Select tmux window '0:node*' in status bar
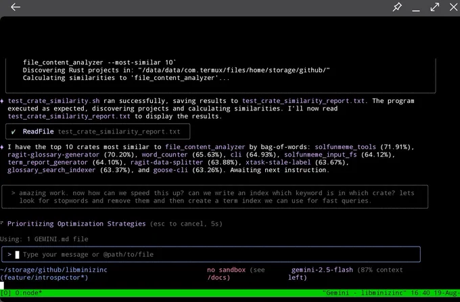This screenshot has width=460, height=302. coord(28,293)
